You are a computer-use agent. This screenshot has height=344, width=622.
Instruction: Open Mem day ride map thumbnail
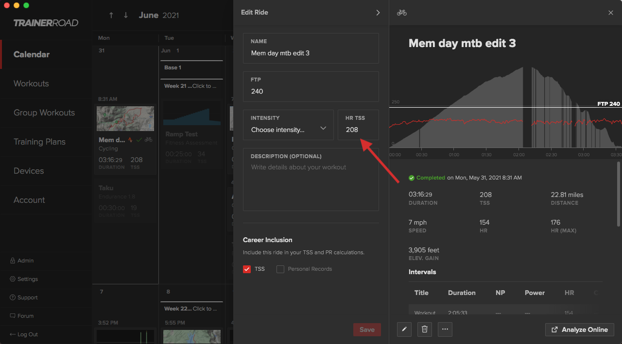[x=125, y=119]
